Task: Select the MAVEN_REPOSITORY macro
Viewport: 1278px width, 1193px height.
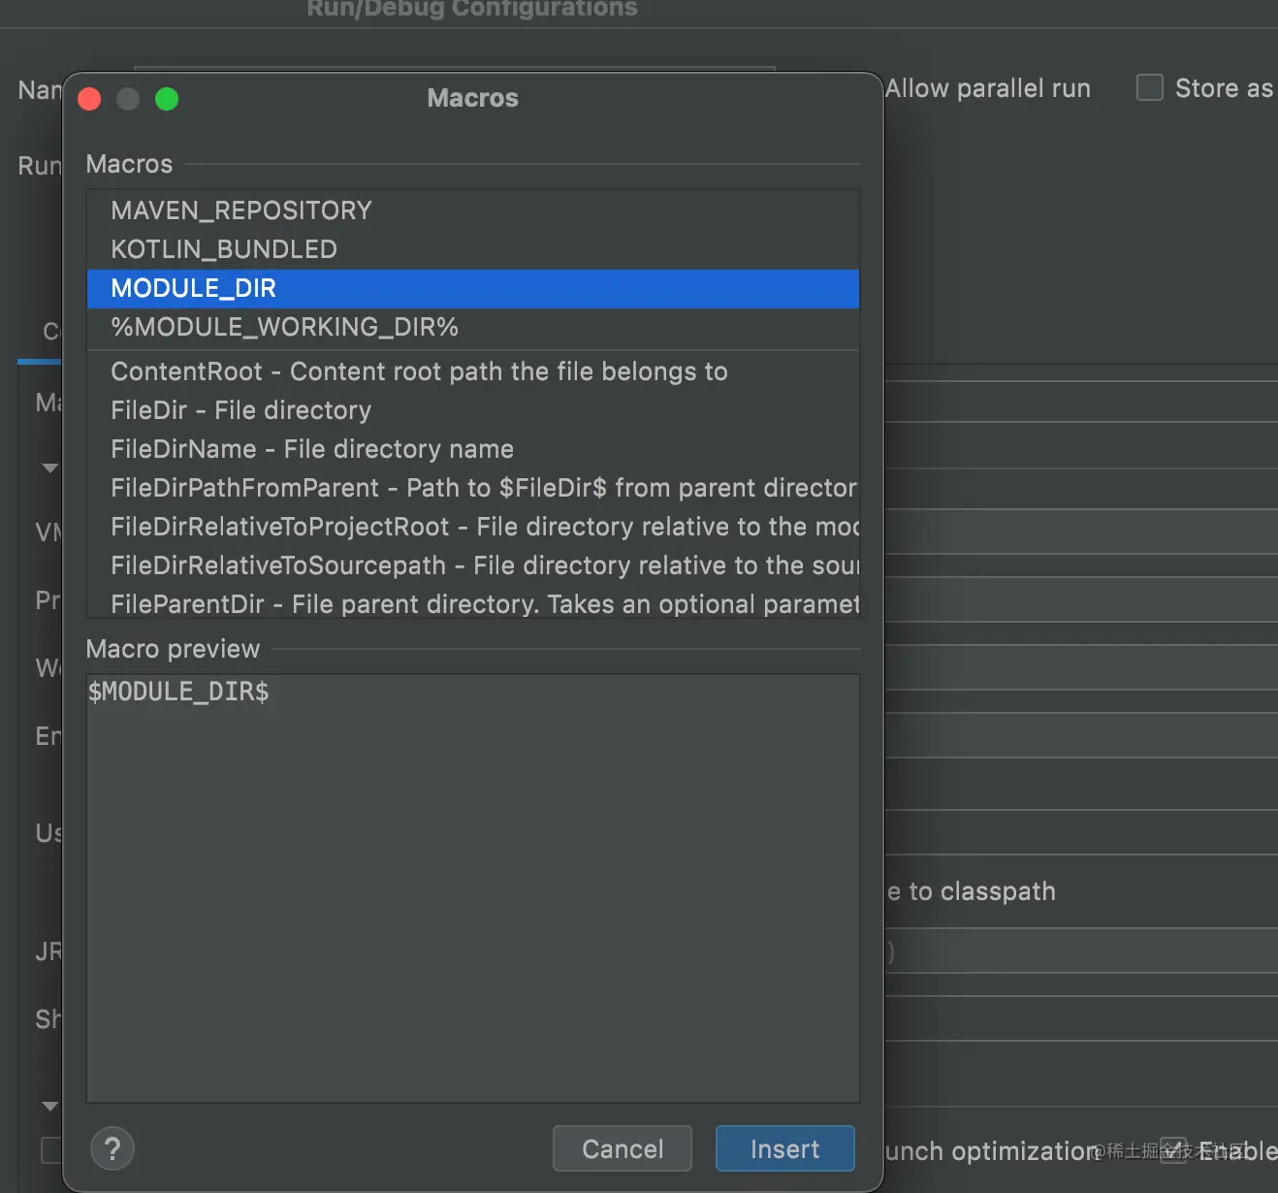Action: 241,210
